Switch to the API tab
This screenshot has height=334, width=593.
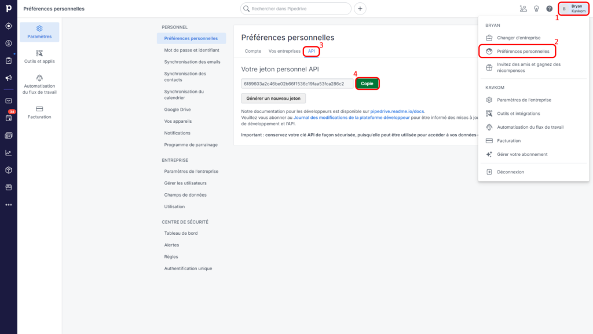311,51
